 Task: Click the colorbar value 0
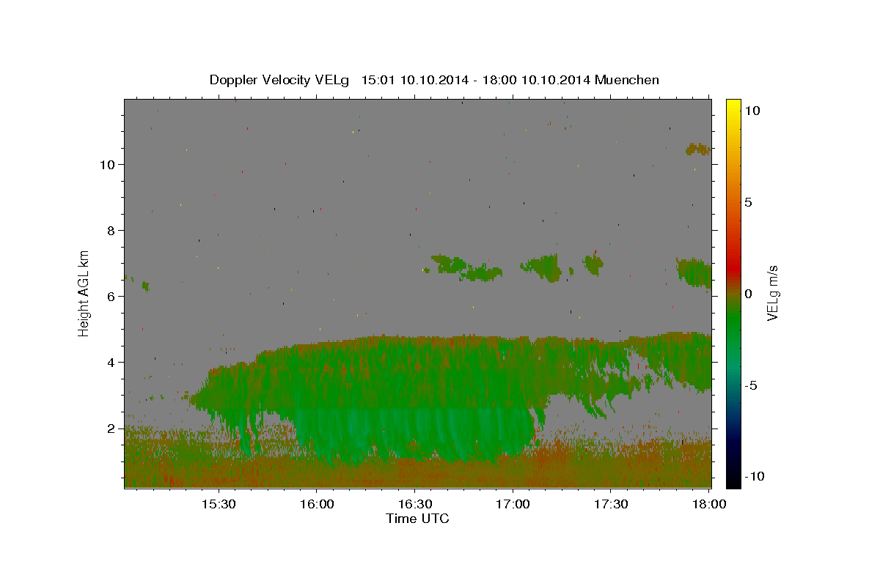coord(748,294)
